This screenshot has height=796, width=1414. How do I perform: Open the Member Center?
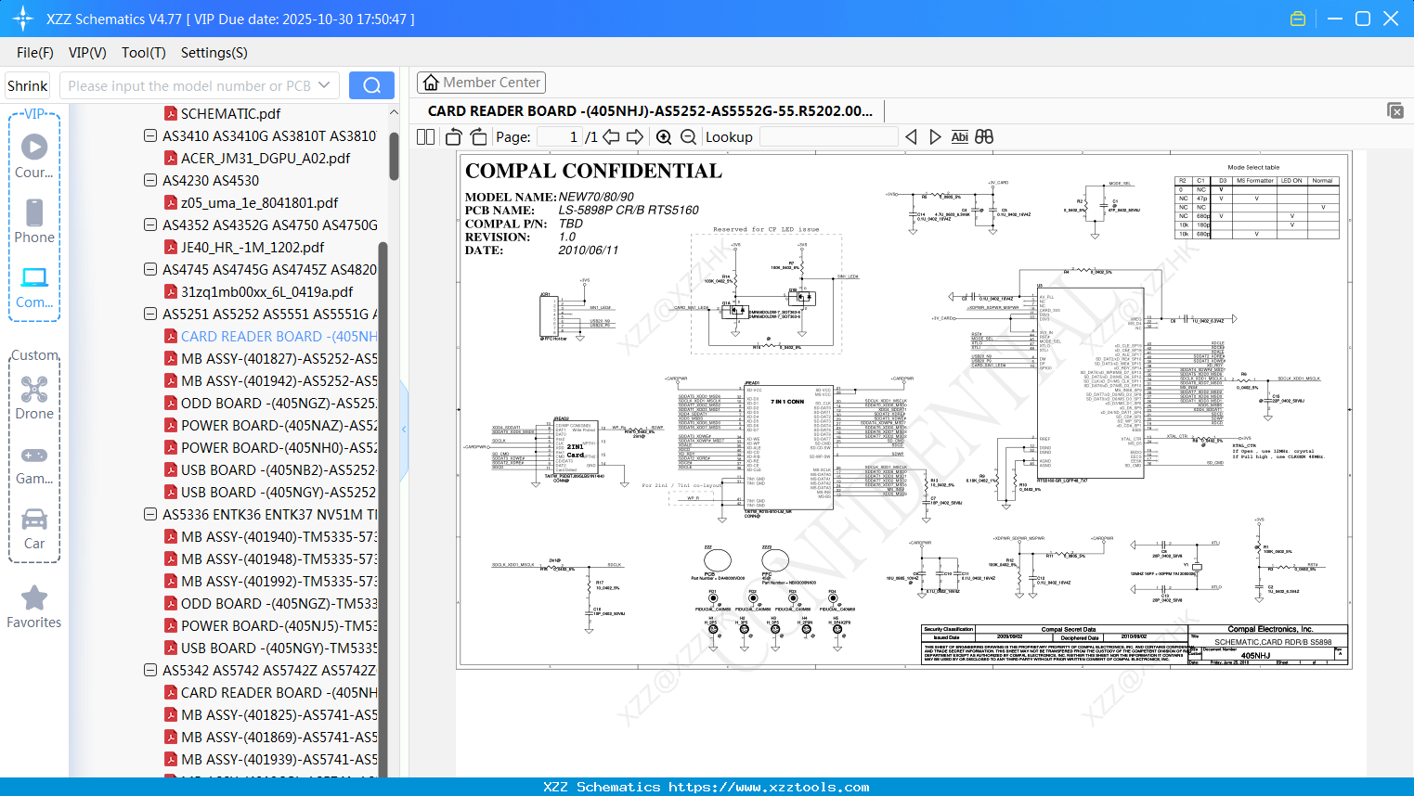tap(481, 83)
